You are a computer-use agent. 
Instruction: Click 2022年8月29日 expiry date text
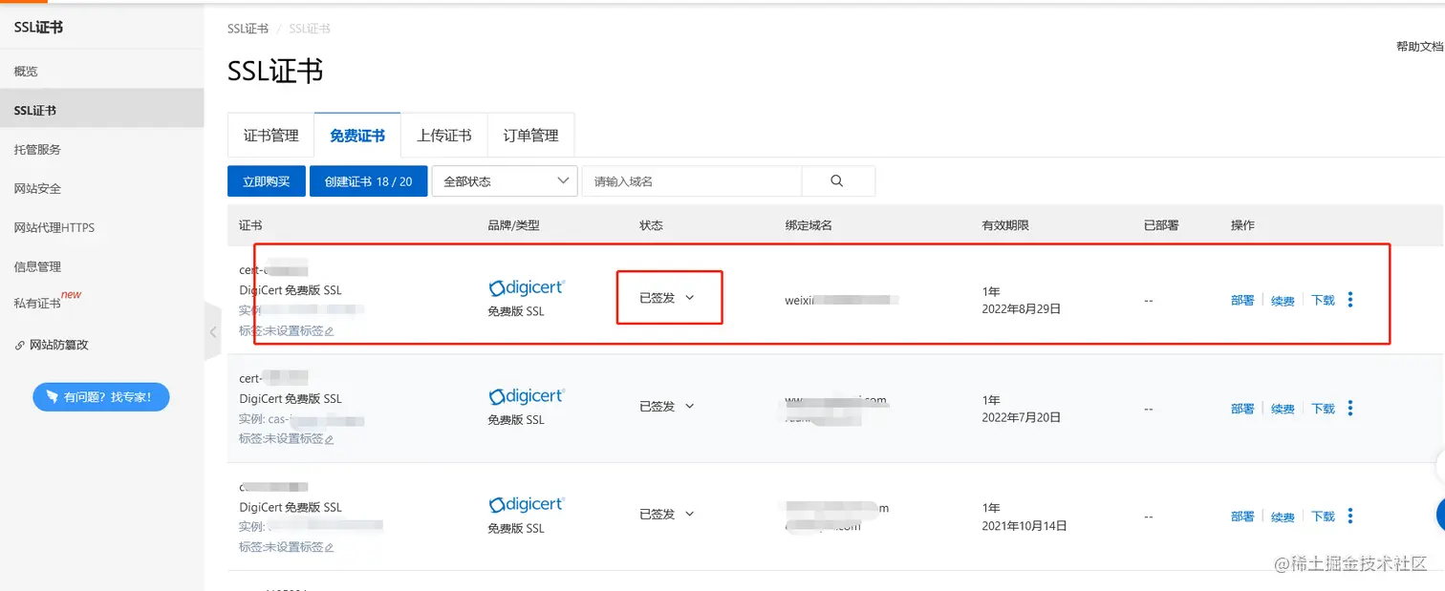[1022, 309]
